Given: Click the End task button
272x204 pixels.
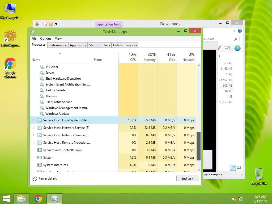Looking at the screenshot, I should pos(187,178).
